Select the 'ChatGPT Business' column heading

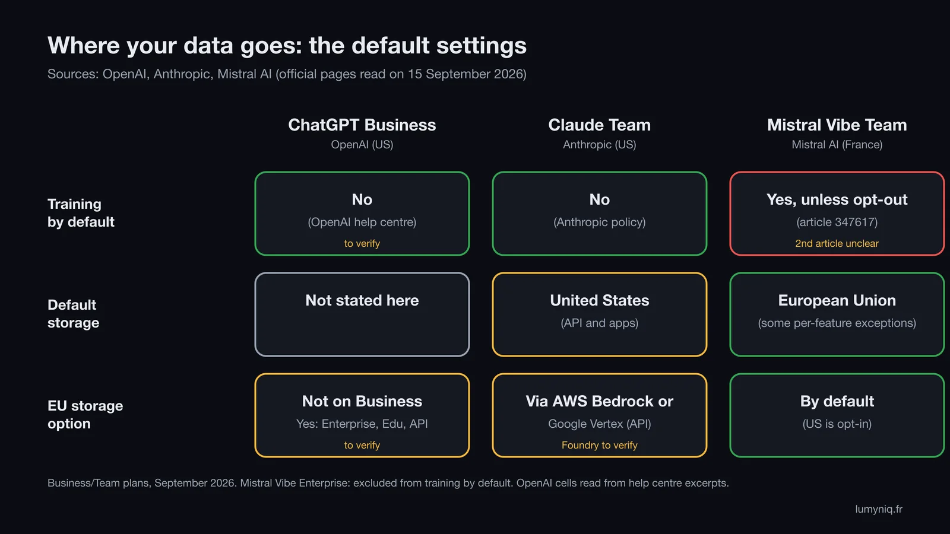point(362,125)
